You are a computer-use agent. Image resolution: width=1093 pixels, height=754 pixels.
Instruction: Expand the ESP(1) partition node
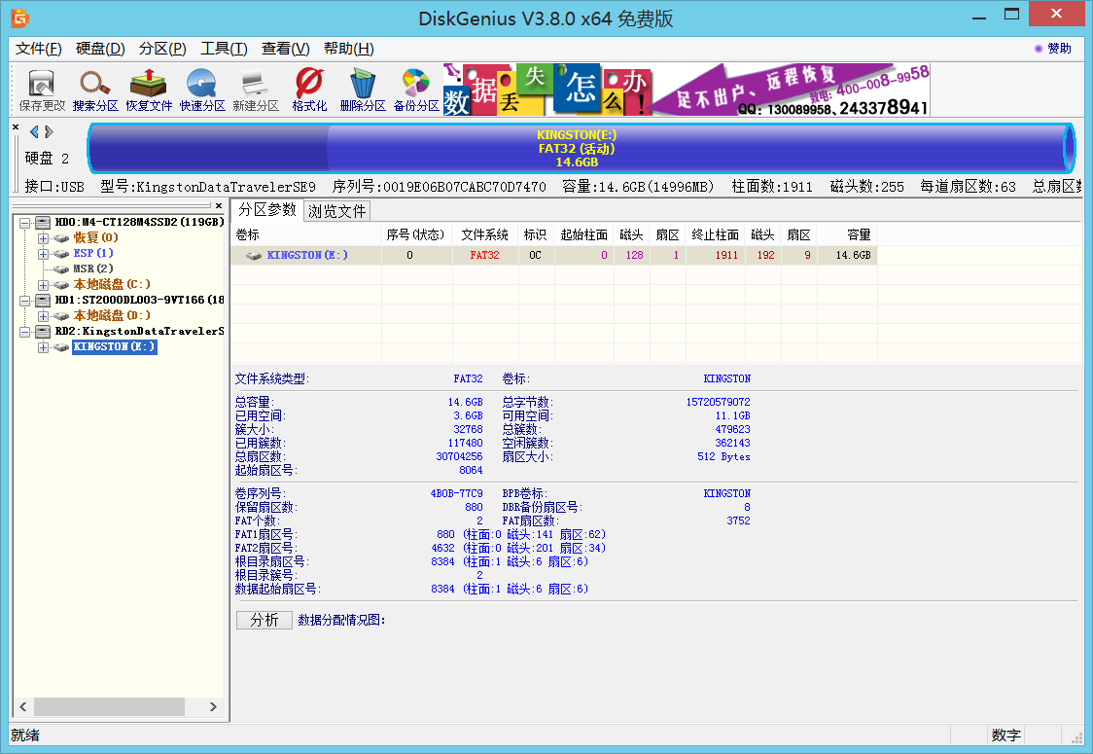(x=43, y=254)
